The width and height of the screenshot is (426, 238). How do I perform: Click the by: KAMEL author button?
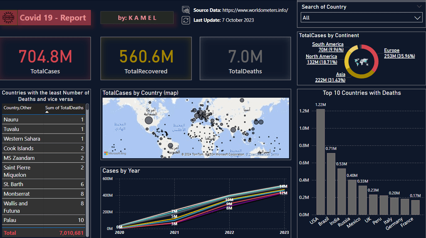tap(137, 18)
